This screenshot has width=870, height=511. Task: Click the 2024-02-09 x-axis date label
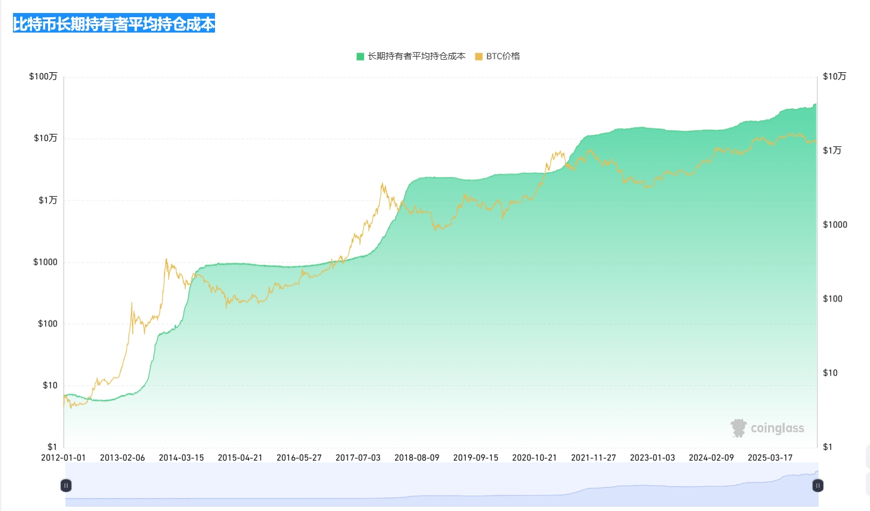(x=711, y=458)
